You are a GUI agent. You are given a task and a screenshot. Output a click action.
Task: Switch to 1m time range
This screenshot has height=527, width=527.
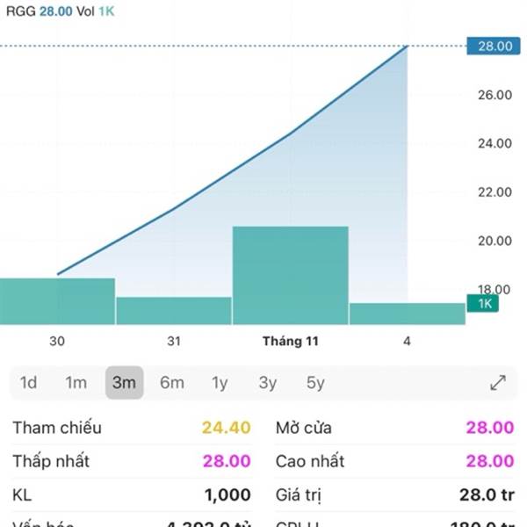click(x=76, y=383)
